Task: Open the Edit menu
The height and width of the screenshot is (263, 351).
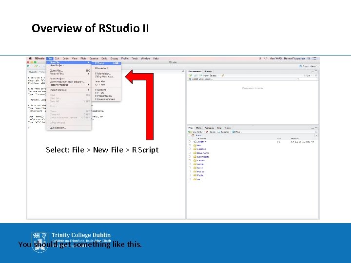Action: click(57, 58)
